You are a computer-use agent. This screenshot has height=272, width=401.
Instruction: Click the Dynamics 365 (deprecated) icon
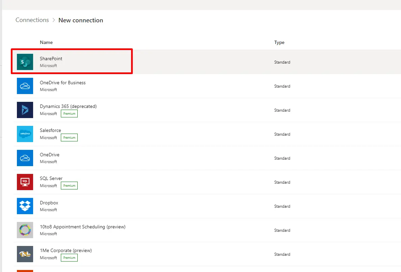(25, 110)
